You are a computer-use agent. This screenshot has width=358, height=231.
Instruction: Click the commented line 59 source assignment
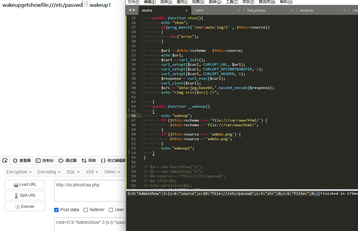tap(184, 176)
